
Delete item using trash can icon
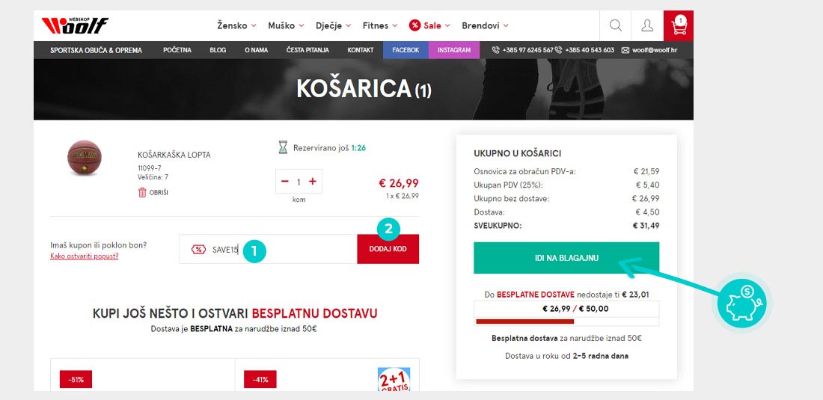[142, 192]
